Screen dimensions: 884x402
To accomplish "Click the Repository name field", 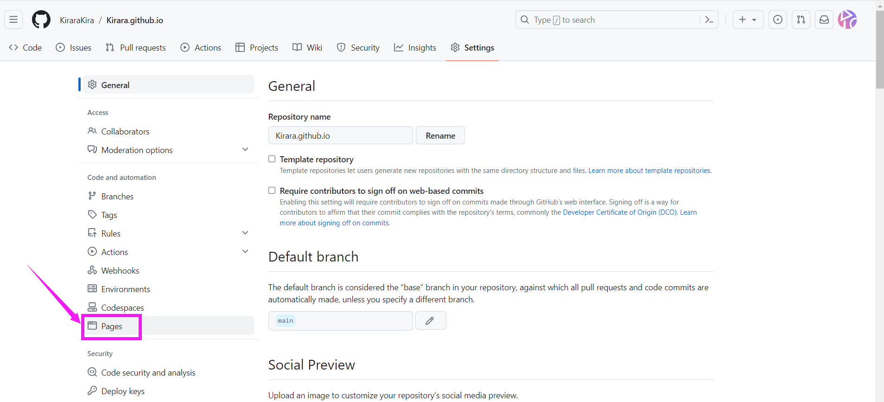I will click(x=340, y=135).
